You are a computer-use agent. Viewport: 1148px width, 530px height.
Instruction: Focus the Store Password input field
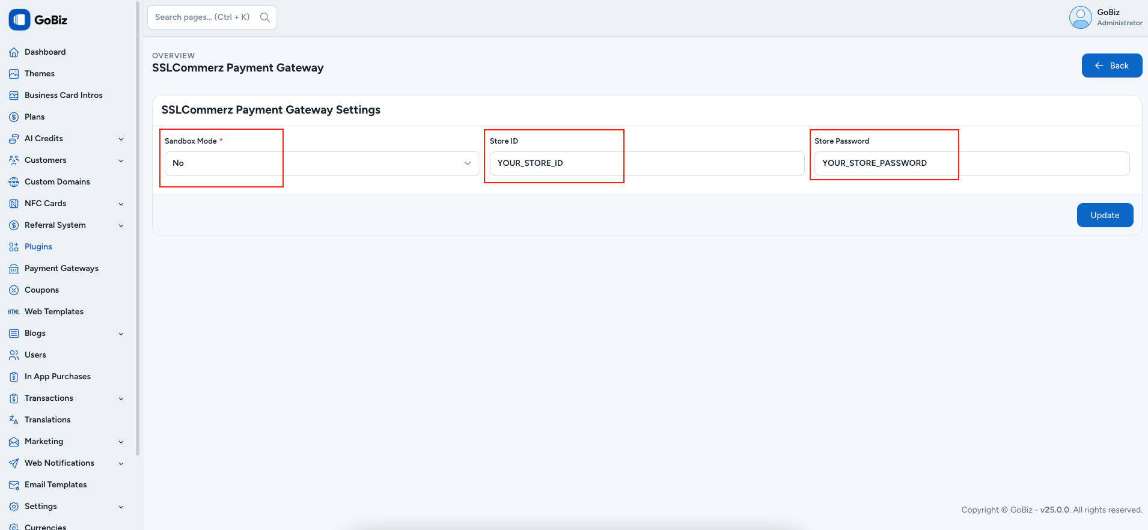[x=972, y=163]
